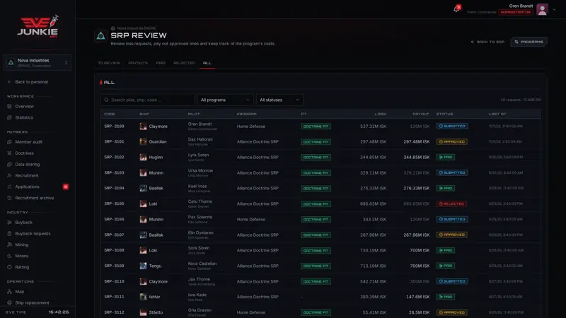The width and height of the screenshot is (566, 318).
Task: Open the user avatar menu
Action: (542, 9)
